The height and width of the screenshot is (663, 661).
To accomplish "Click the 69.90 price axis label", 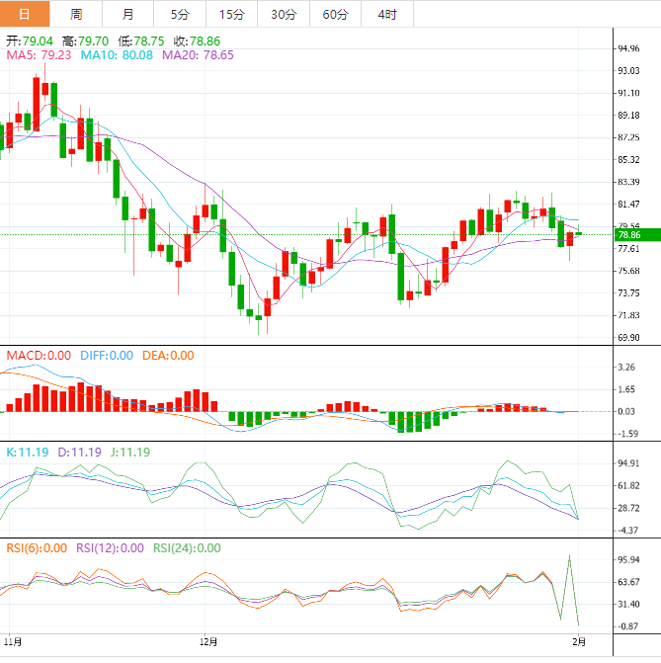I will point(628,337).
